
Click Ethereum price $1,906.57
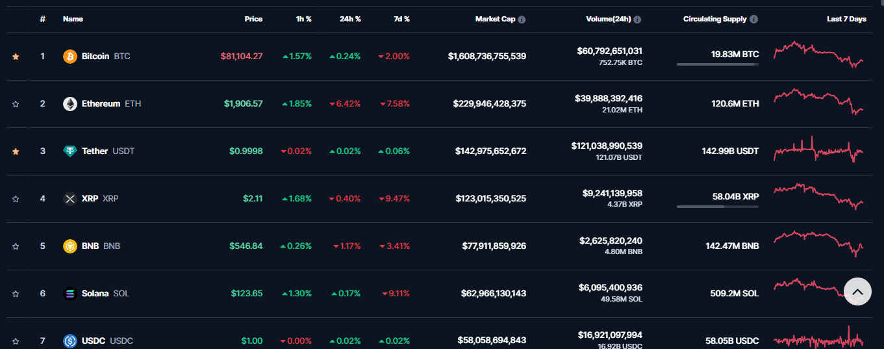pyautogui.click(x=244, y=104)
